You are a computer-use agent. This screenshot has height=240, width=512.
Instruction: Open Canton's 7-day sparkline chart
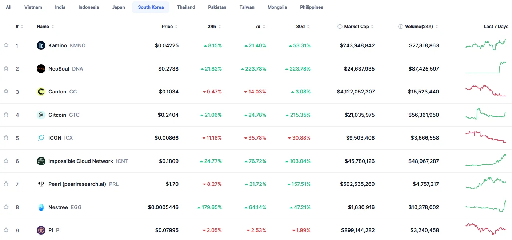point(486,91)
